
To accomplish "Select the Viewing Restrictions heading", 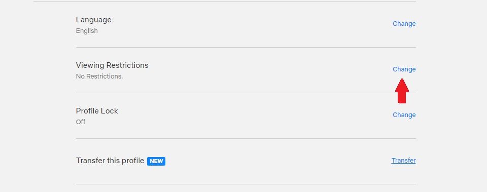I will 112,65.
